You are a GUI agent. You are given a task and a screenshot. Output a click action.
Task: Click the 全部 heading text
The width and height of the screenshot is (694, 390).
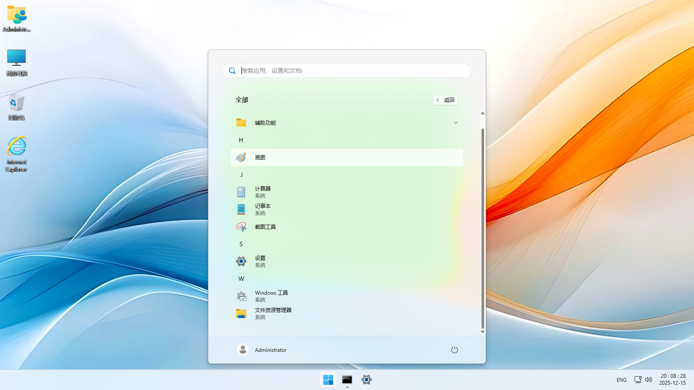(x=242, y=100)
